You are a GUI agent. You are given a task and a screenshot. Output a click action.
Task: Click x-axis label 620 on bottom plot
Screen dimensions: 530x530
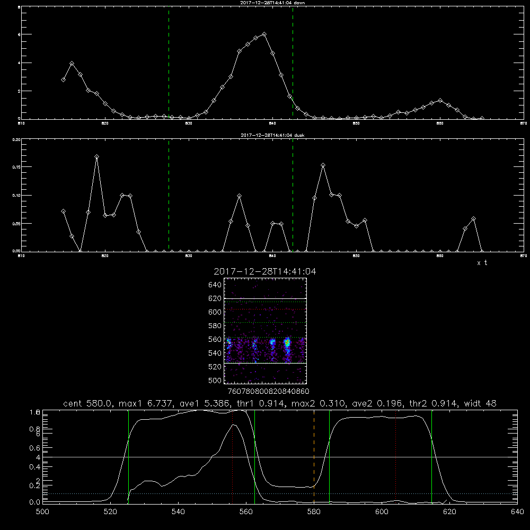click(449, 512)
